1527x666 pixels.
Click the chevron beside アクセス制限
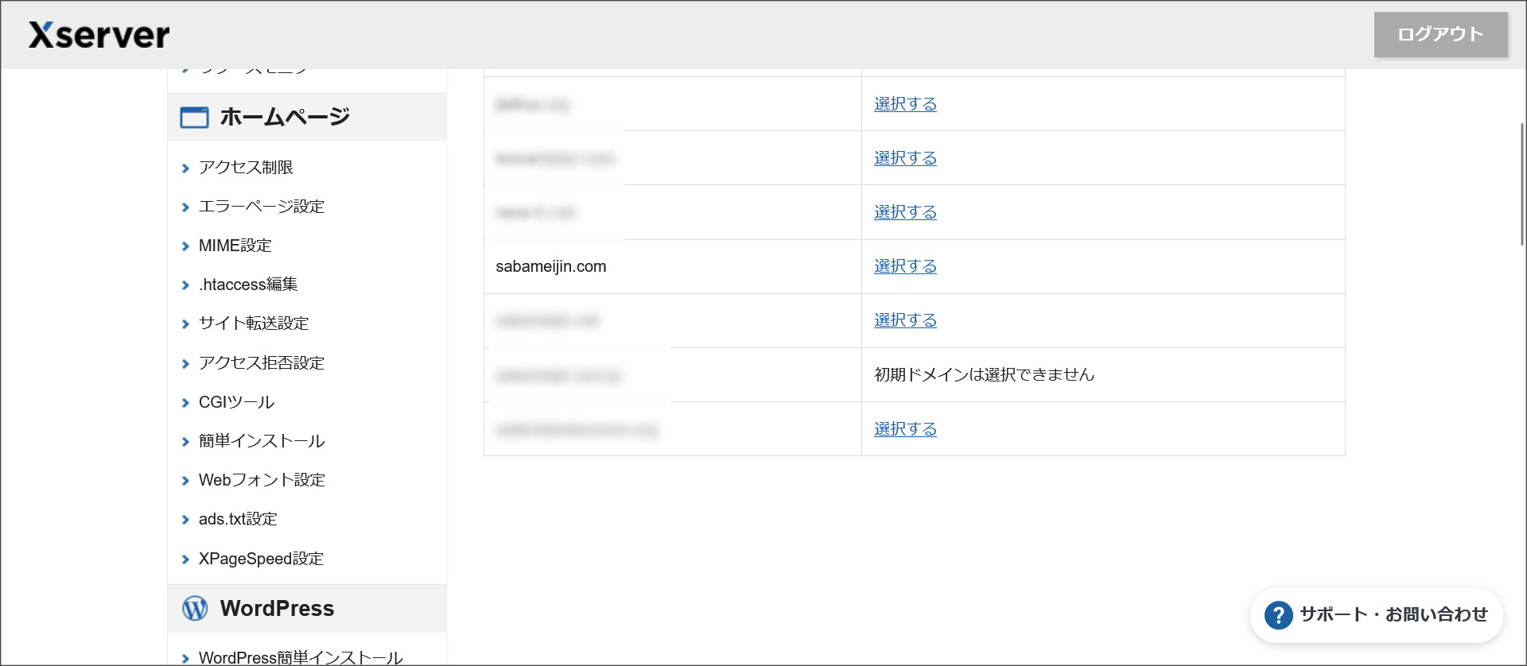185,168
